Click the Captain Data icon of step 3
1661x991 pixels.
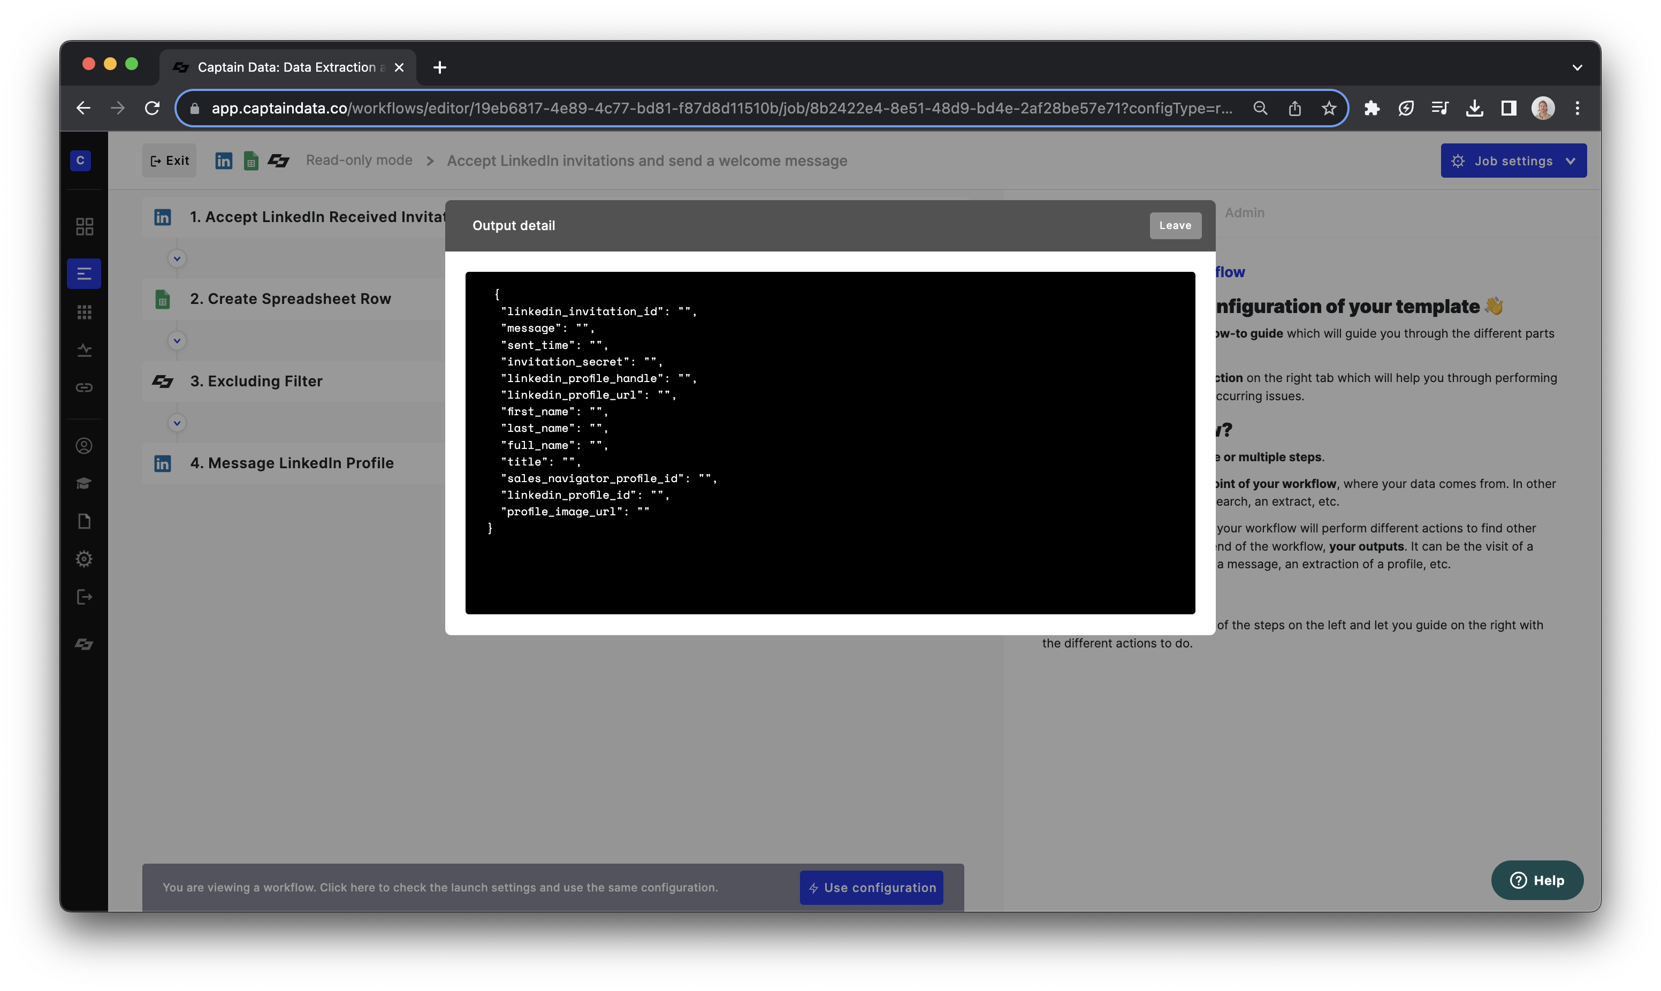pyautogui.click(x=163, y=382)
